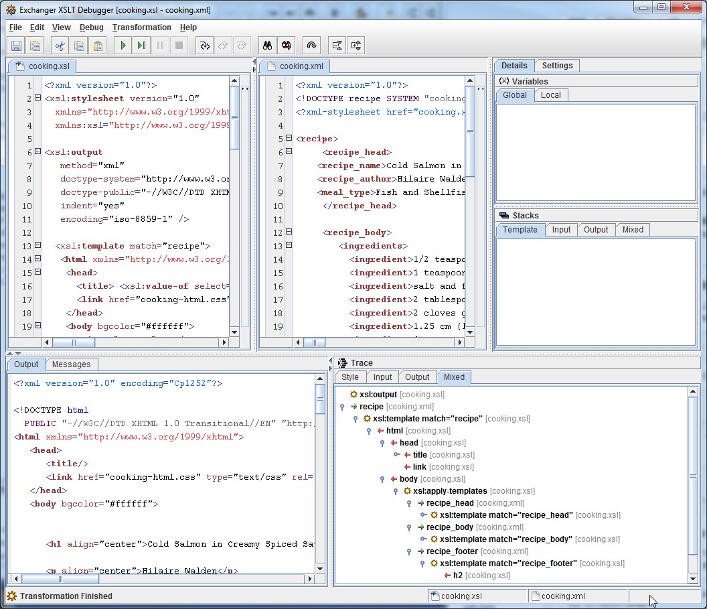Image resolution: width=707 pixels, height=609 pixels.
Task: Collapse the recipe_footer node in Trace
Action: point(410,551)
